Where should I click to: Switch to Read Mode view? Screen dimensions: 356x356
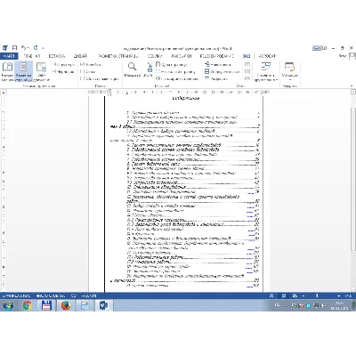click(x=7, y=71)
